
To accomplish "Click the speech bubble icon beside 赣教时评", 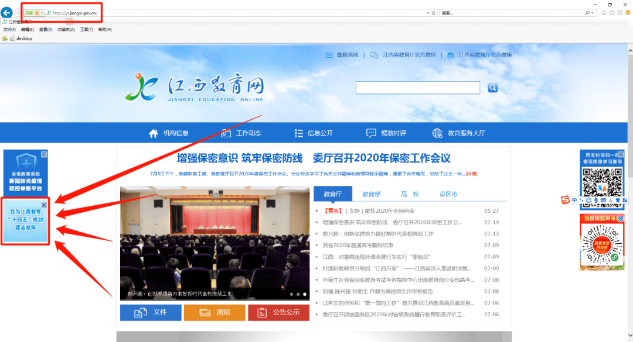I will pos(371,132).
